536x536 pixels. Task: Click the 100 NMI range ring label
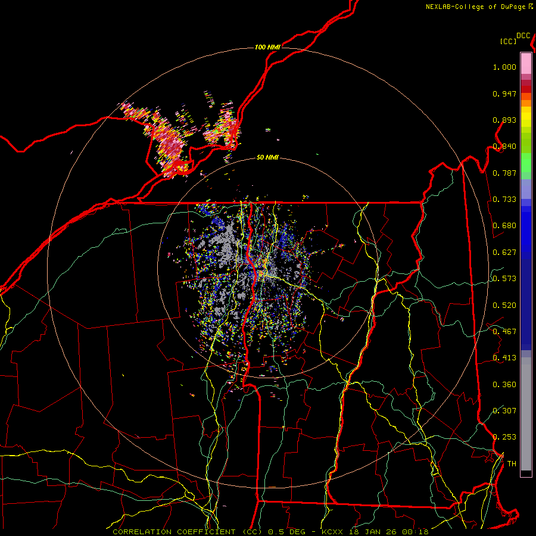(267, 47)
